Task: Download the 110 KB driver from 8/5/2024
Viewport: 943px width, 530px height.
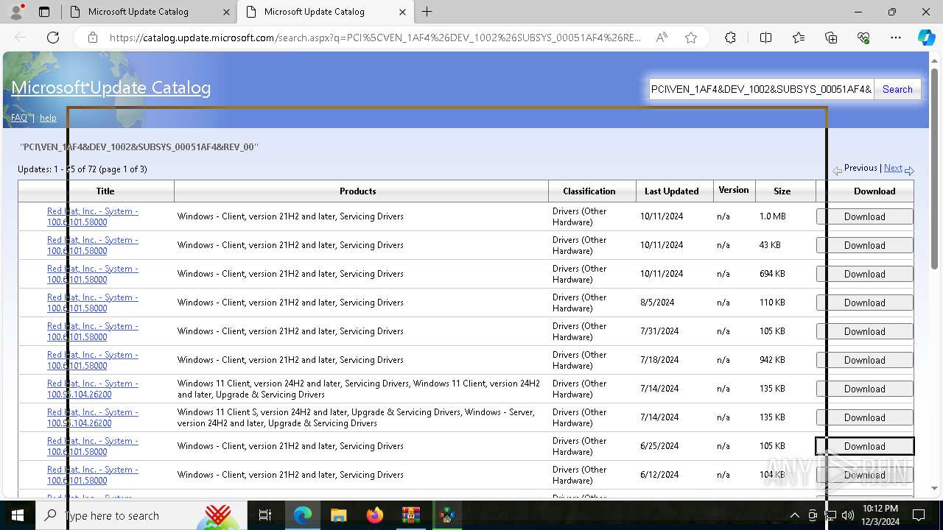Action: (x=865, y=303)
